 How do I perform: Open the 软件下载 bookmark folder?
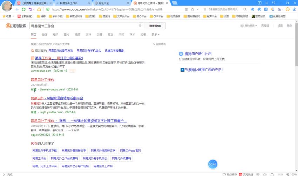pyautogui.click(x=56, y=16)
